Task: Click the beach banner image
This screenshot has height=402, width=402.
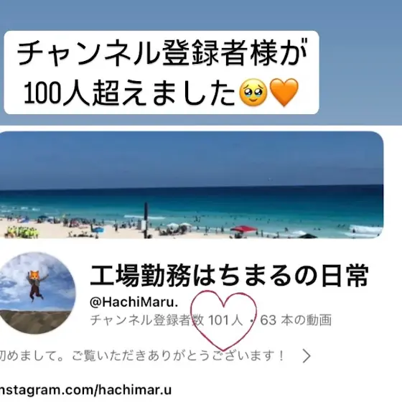Action: 192,185
